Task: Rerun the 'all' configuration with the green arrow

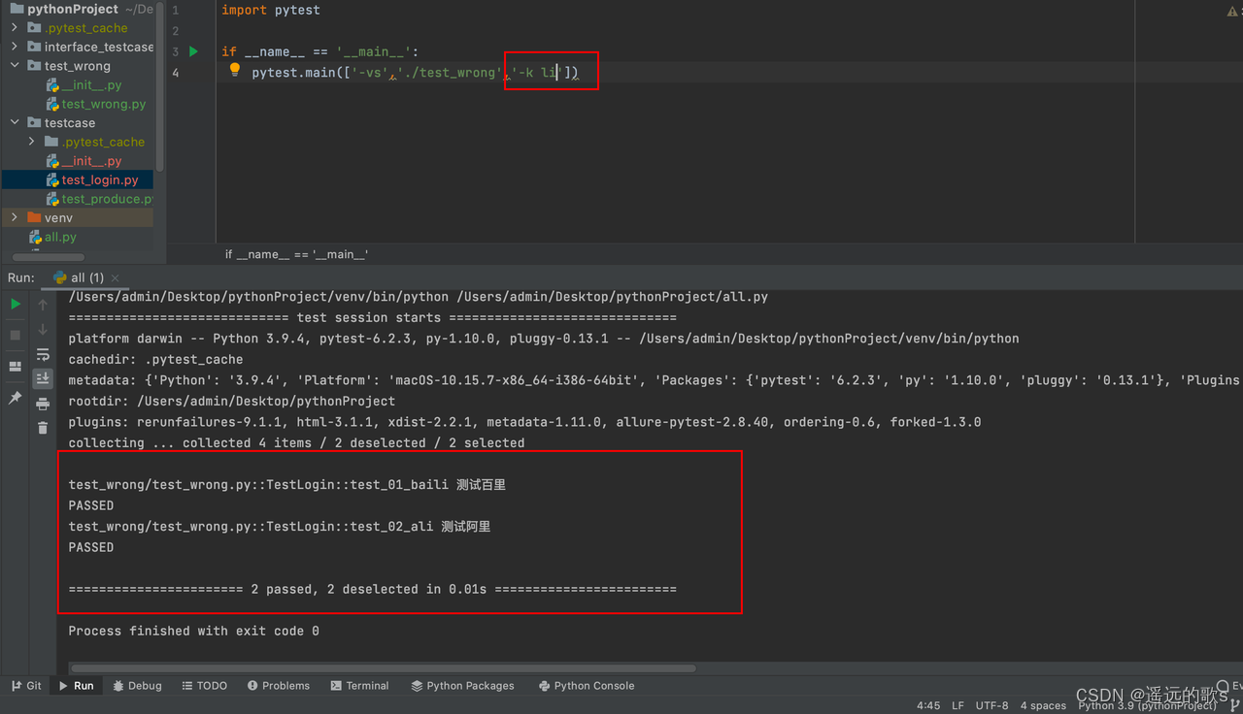Action: tap(16, 304)
